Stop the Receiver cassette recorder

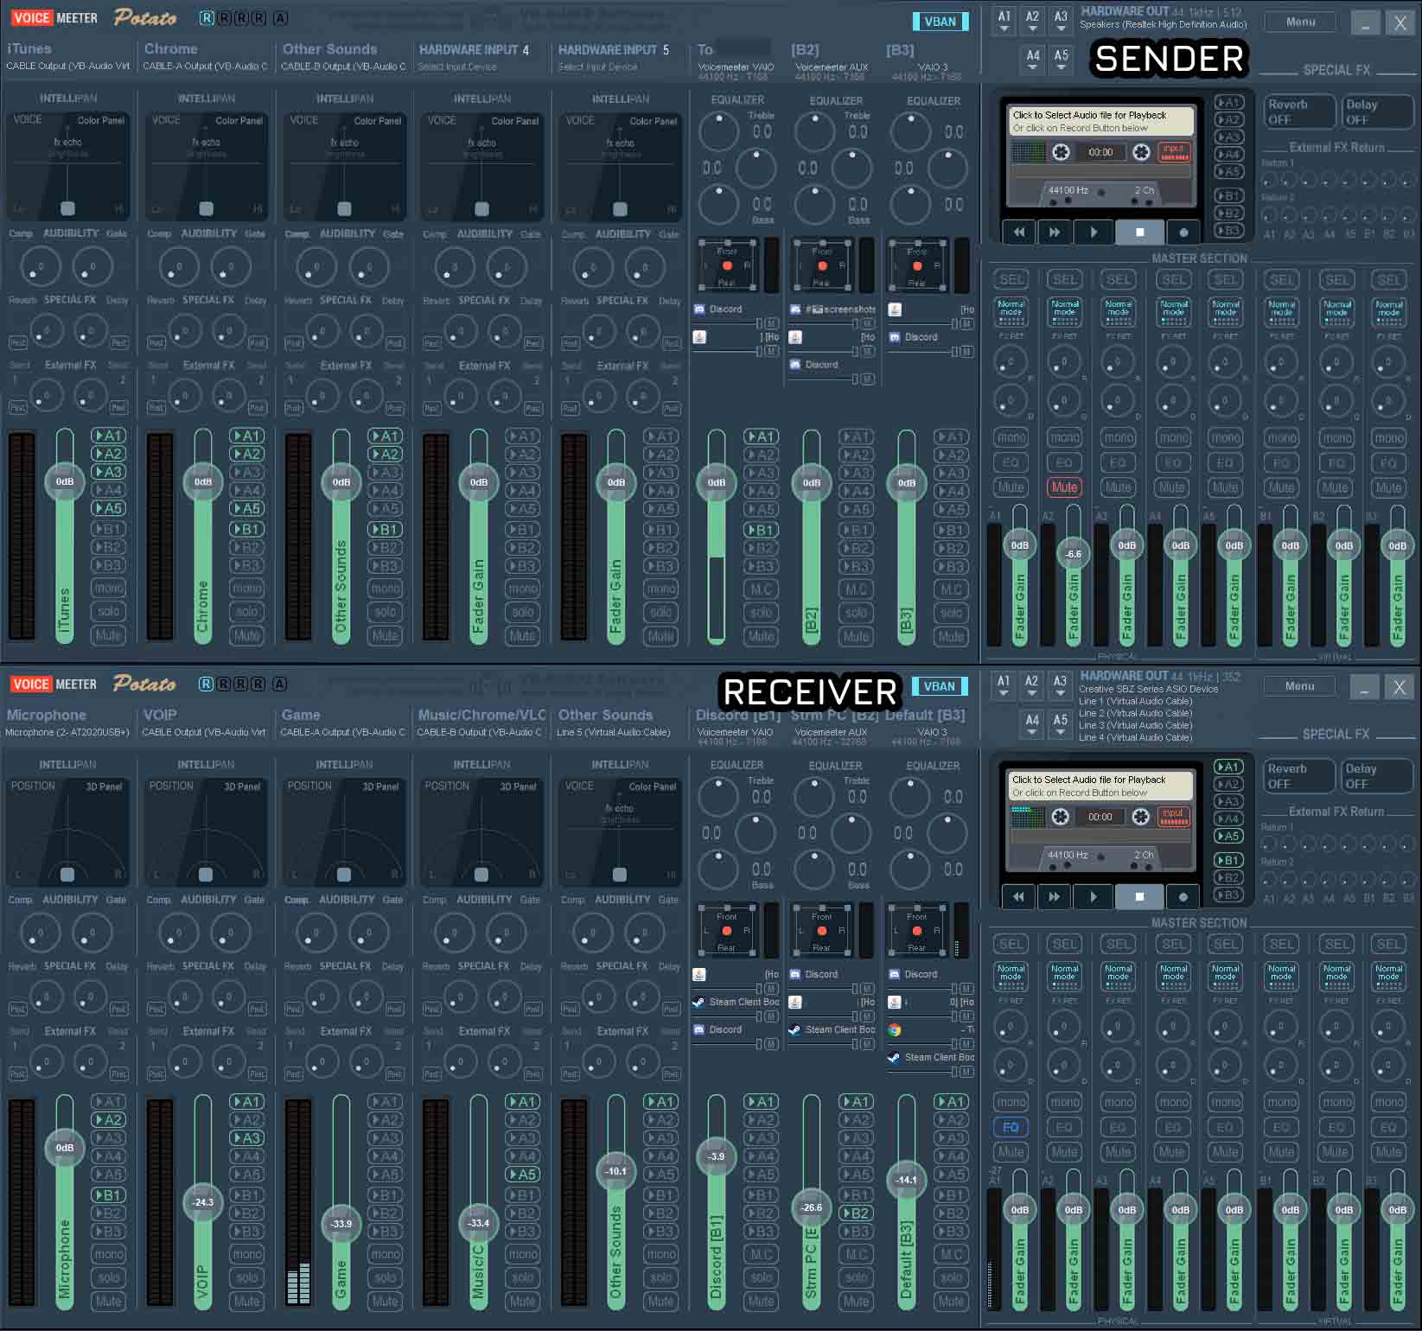[1138, 896]
